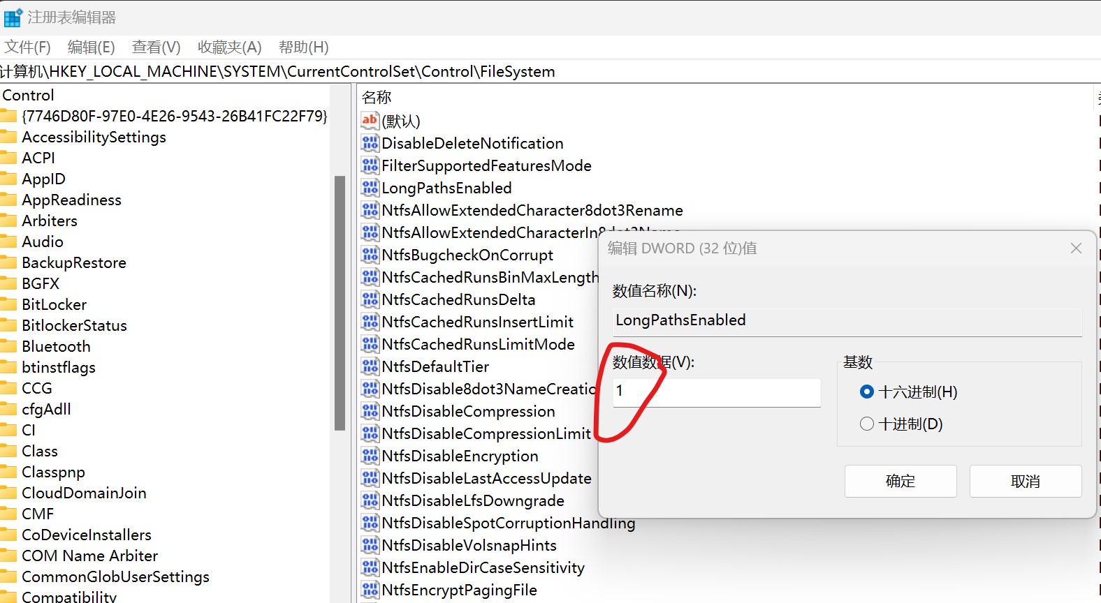Select the NtfsDisableLastAccessUpdate value name

tap(487, 478)
